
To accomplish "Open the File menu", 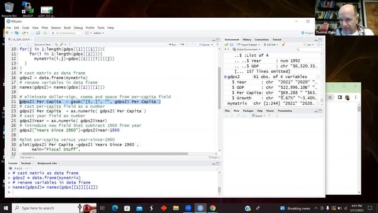I will point(8,28).
